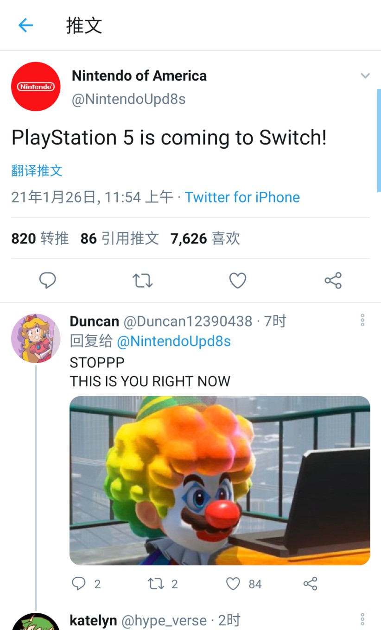Viewport: 381px width, 630px height.
Task: View the 820 retweets list
Action: [x=40, y=239]
